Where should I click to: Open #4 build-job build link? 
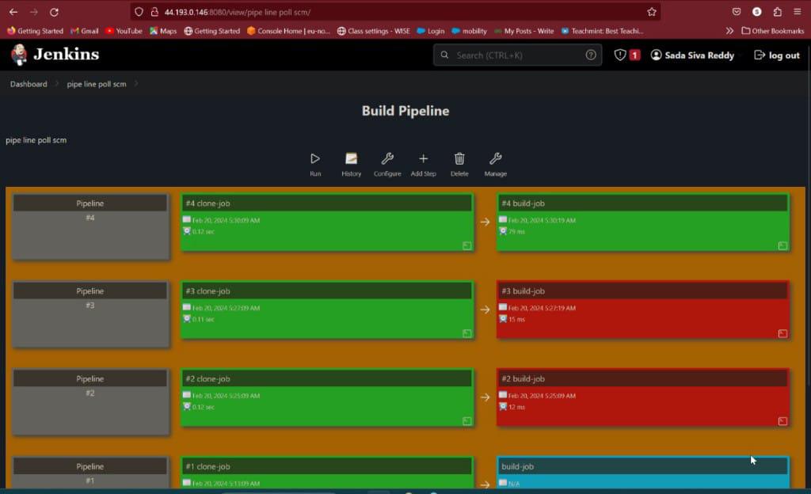[x=523, y=203]
